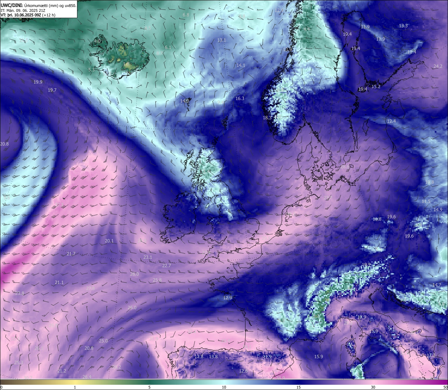Click the map value 11.5

pyautogui.click(x=426, y=201)
